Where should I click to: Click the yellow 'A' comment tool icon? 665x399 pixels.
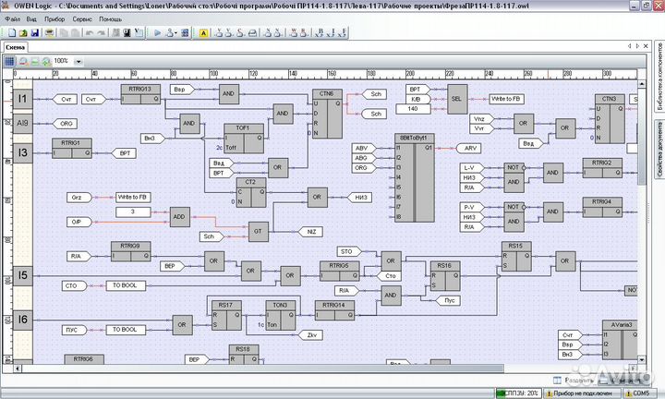click(x=203, y=32)
